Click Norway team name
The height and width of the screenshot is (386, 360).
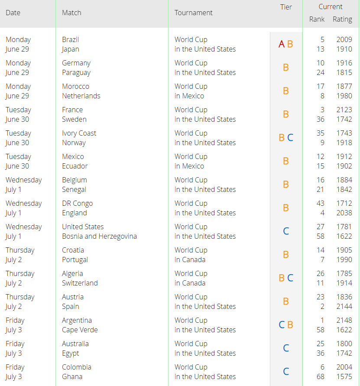74,143
